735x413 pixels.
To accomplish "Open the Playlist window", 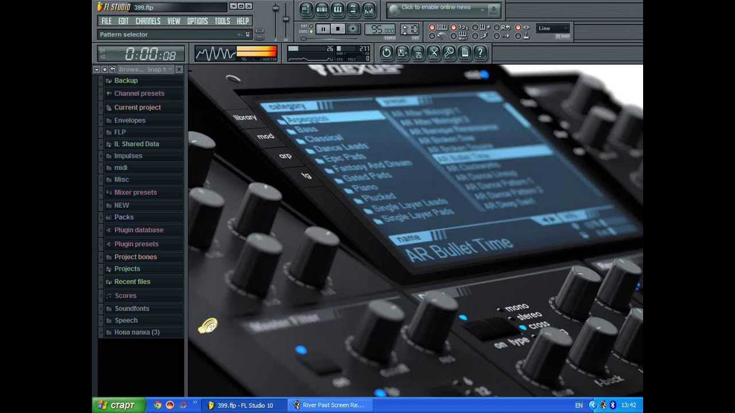I will click(306, 10).
